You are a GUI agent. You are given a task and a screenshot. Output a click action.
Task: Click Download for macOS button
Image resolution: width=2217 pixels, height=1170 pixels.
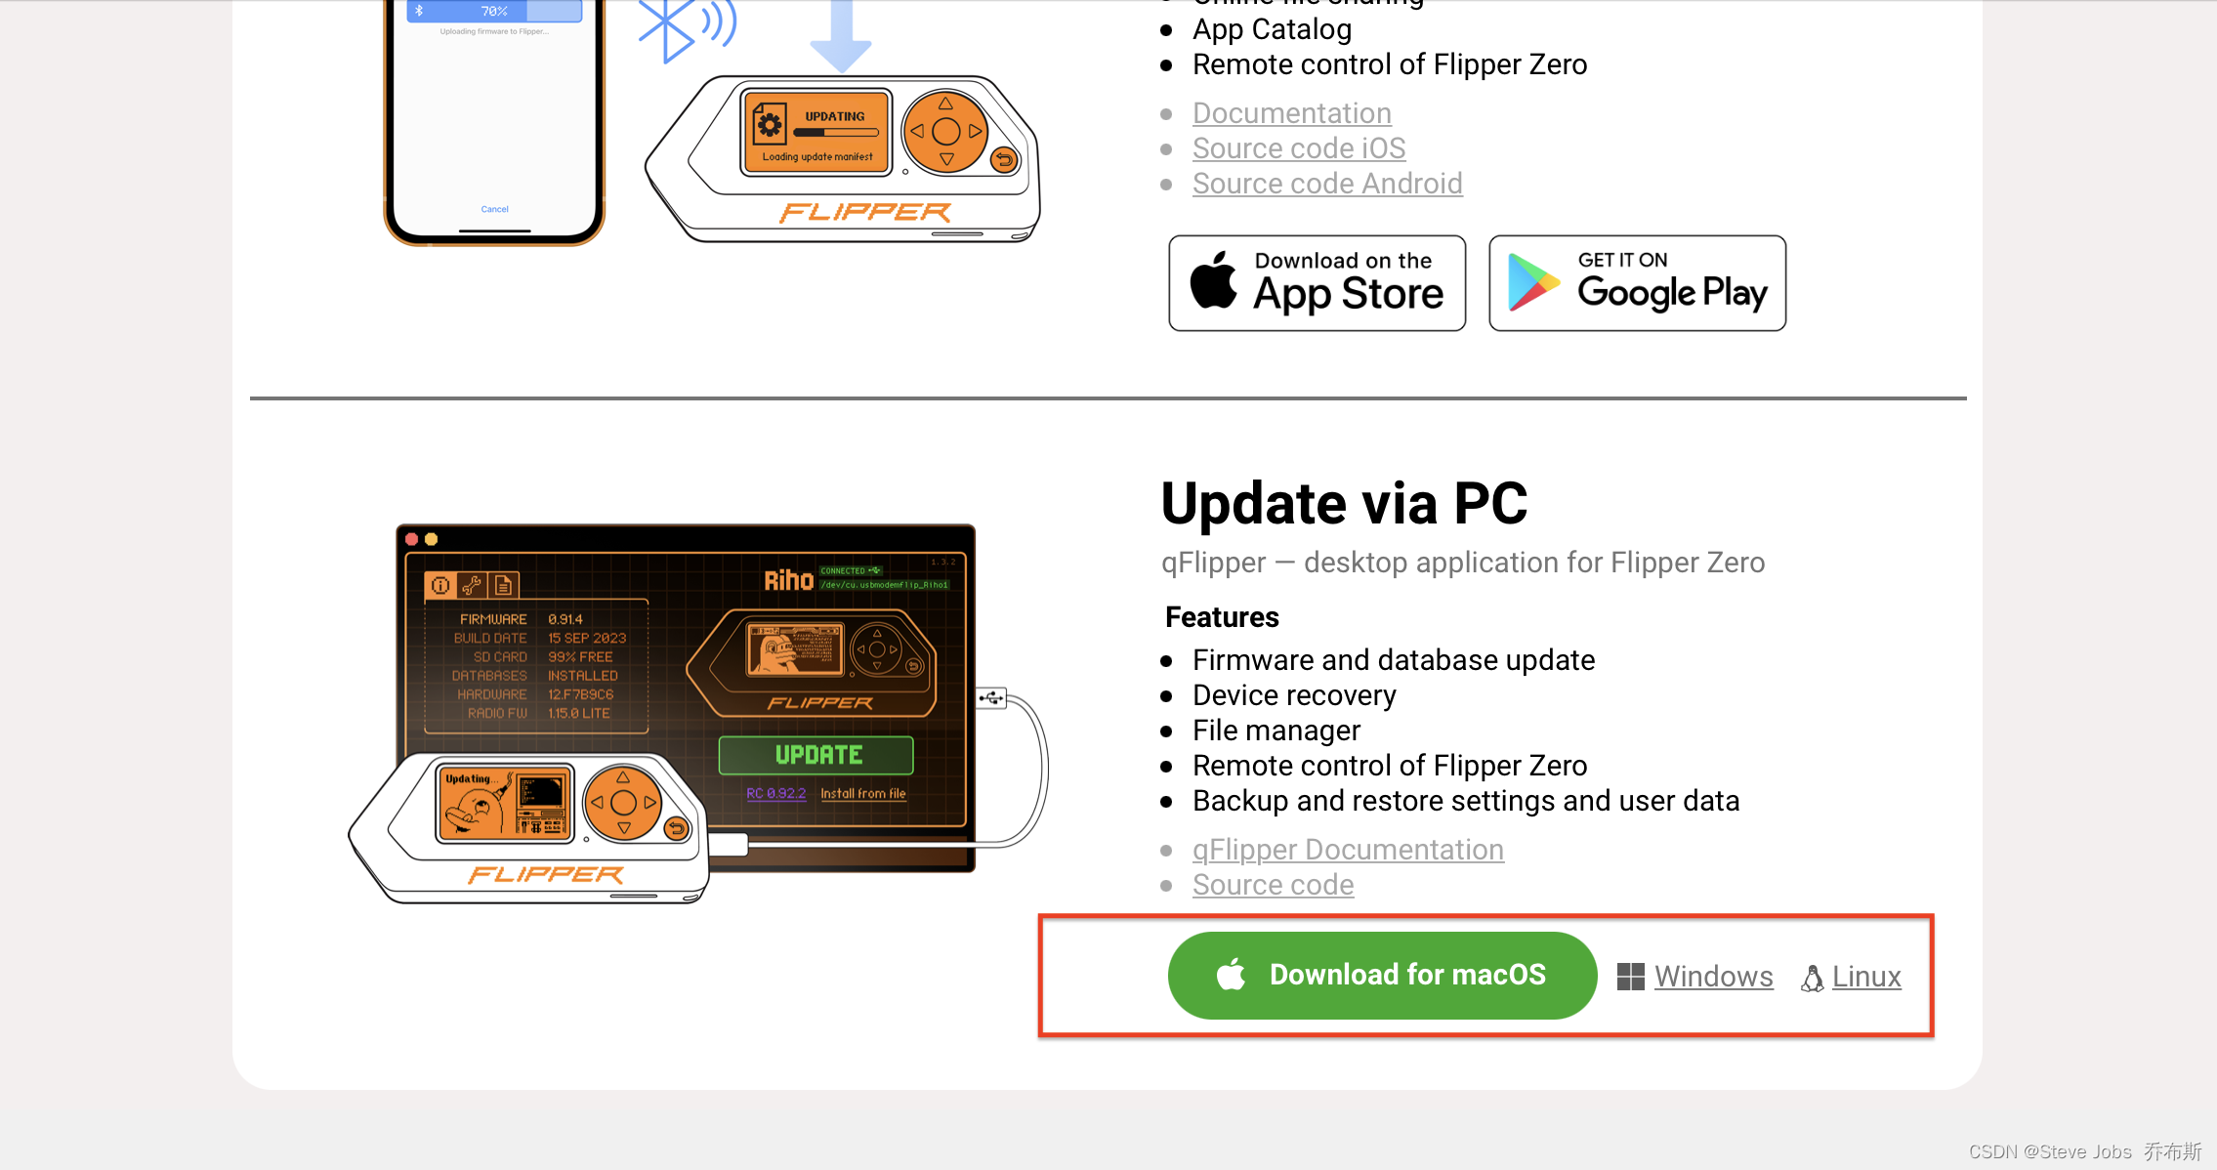click(x=1382, y=975)
